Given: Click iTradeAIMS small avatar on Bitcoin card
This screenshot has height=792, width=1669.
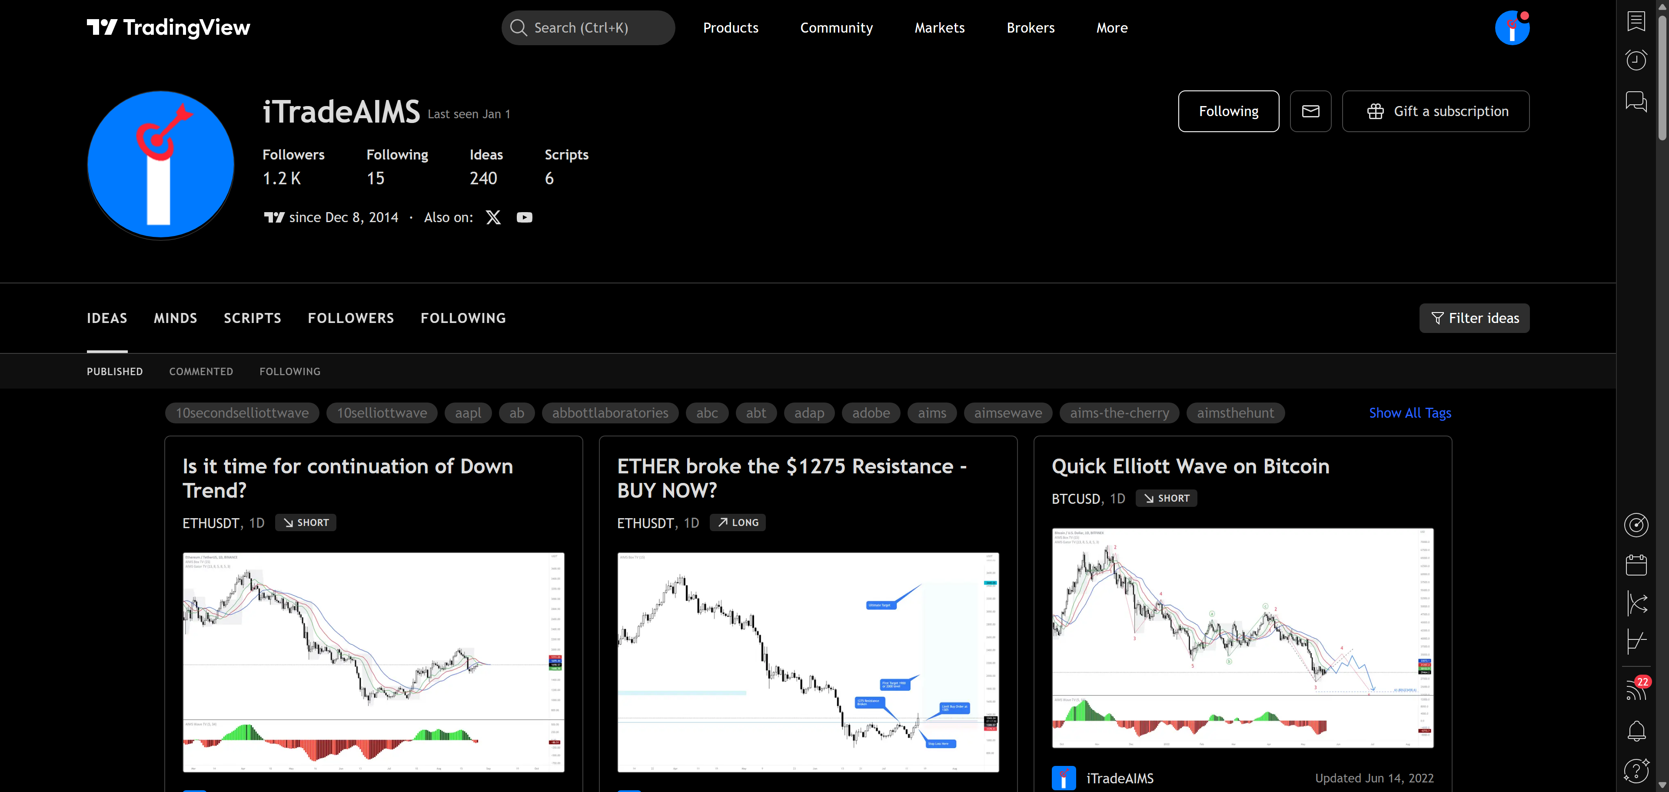Looking at the screenshot, I should [1063, 778].
